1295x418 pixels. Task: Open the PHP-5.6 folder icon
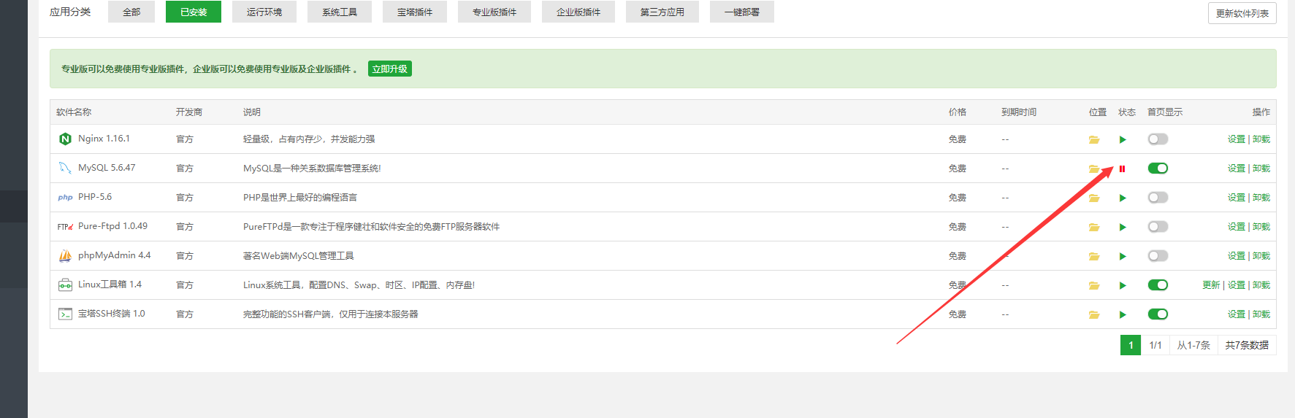(x=1094, y=198)
